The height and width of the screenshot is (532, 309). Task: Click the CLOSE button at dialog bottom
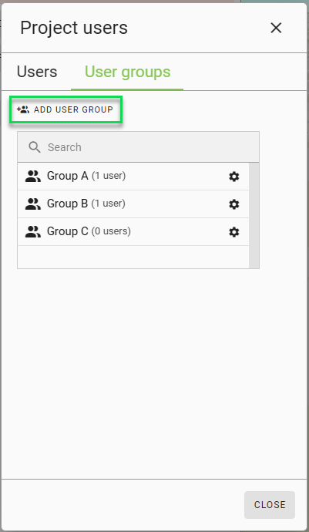(270, 504)
